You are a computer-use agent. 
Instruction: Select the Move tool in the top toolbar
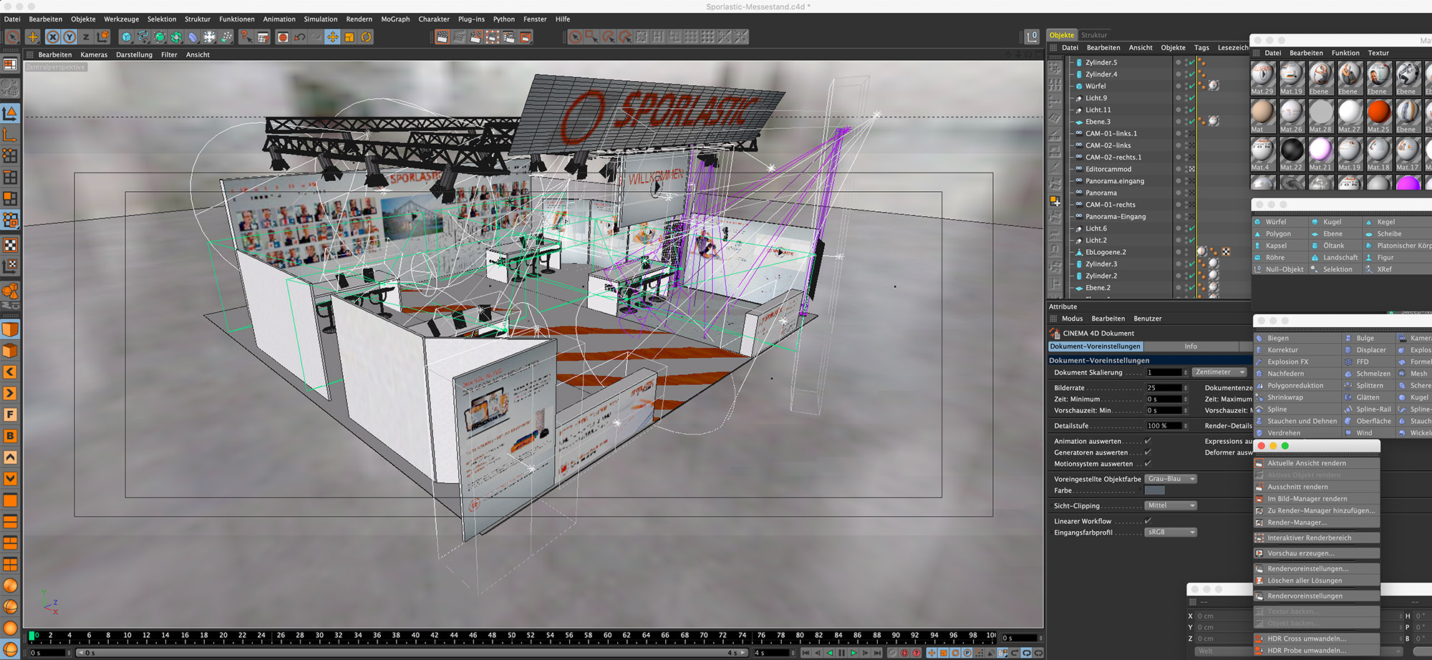[32, 37]
